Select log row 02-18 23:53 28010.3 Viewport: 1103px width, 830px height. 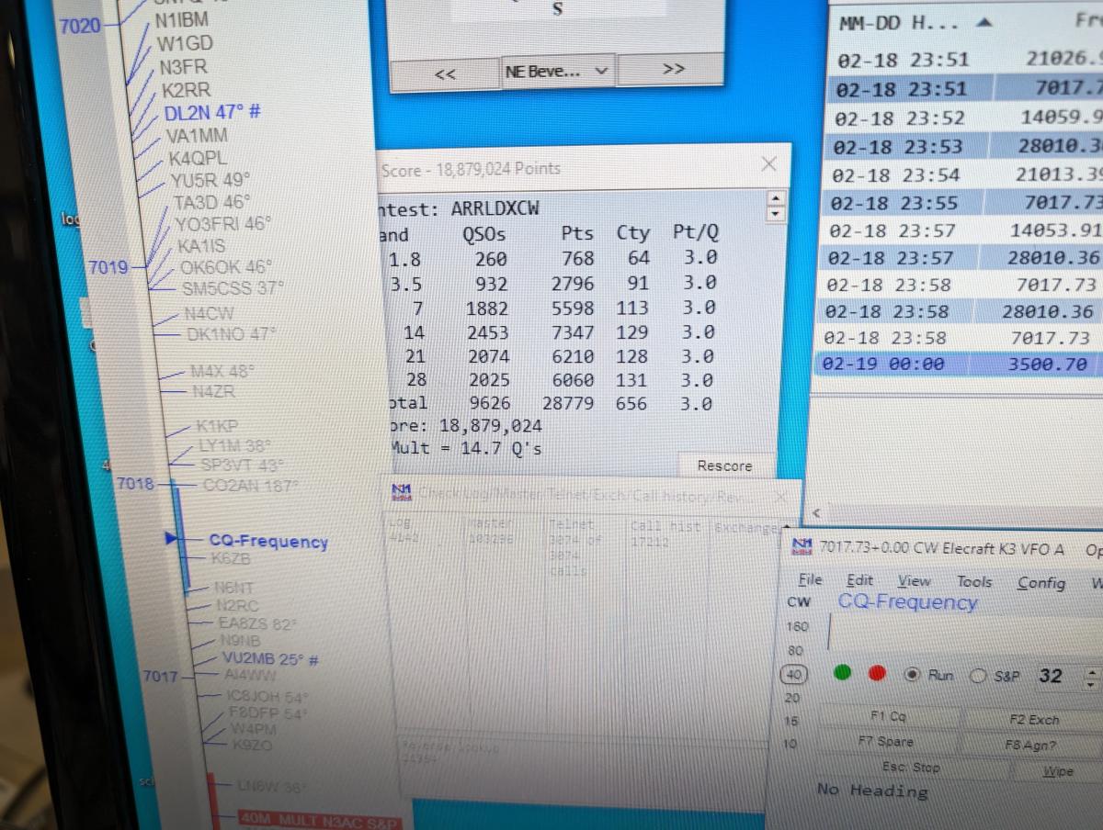[x=967, y=146]
